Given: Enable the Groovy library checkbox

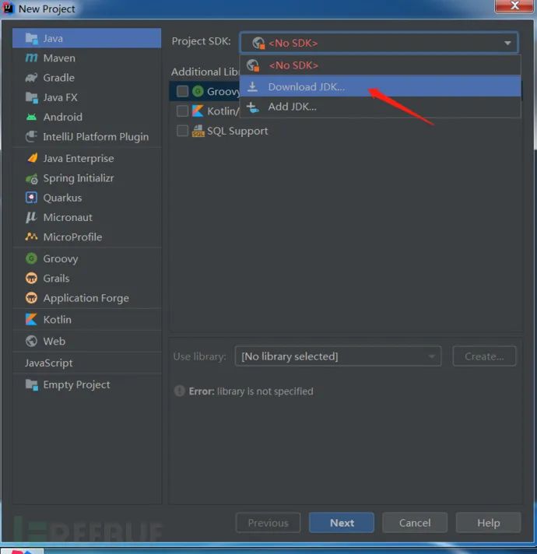Looking at the screenshot, I should point(182,91).
